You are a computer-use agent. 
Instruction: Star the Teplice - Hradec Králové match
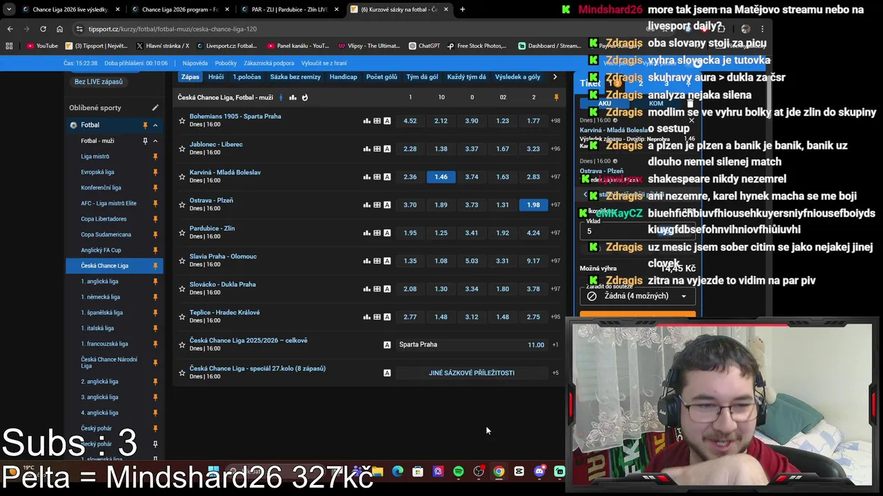click(182, 317)
